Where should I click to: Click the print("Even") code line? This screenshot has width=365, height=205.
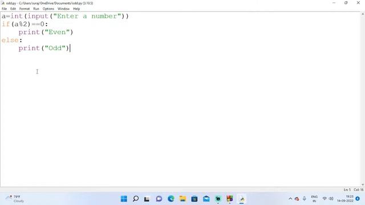coord(46,32)
